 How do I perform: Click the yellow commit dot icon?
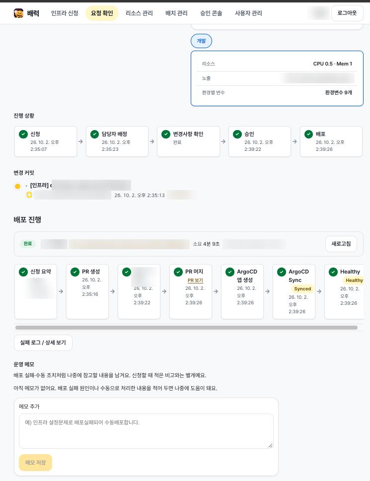coord(17,186)
